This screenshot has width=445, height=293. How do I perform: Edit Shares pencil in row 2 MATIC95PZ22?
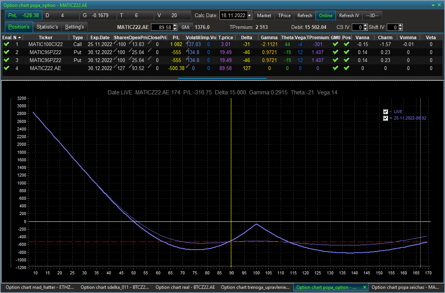coord(116,51)
